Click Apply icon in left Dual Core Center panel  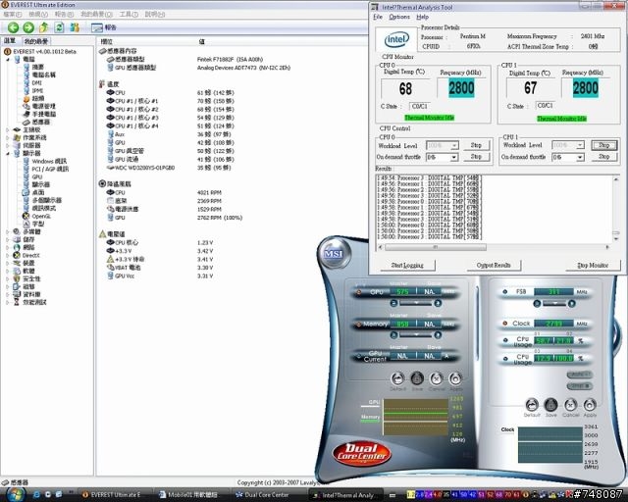pos(455,378)
